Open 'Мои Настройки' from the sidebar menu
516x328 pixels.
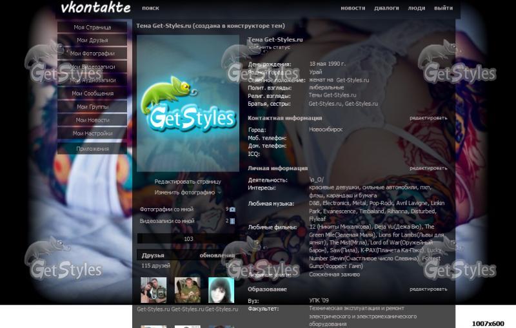click(92, 133)
